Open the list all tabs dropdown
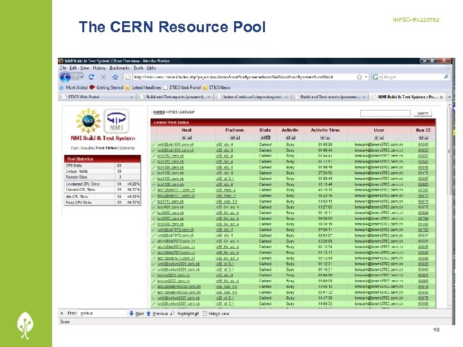This screenshot has width=463, height=347. pyautogui.click(x=449, y=97)
